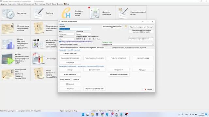This screenshot has width=209, height=117.
Task: Click Закрити button with red X
Action: coord(148,90)
